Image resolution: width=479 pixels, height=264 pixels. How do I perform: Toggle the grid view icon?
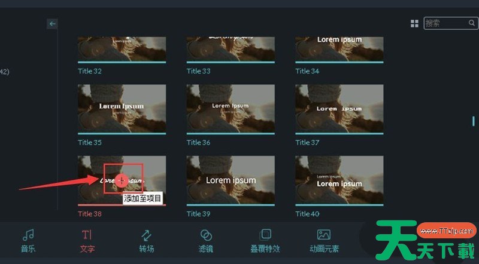pos(414,23)
